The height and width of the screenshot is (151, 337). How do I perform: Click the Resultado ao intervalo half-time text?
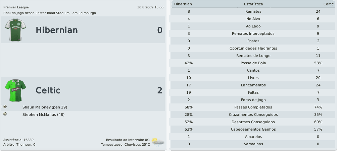pyautogui.click(x=128, y=140)
